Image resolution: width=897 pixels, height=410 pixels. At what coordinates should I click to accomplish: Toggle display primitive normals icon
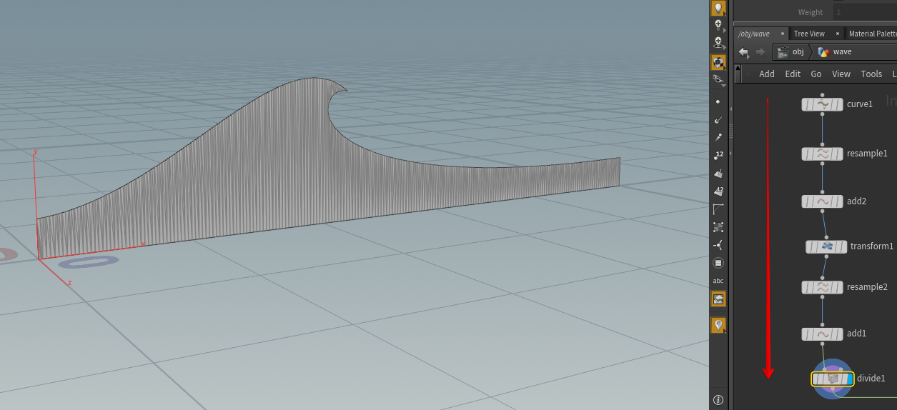718,173
